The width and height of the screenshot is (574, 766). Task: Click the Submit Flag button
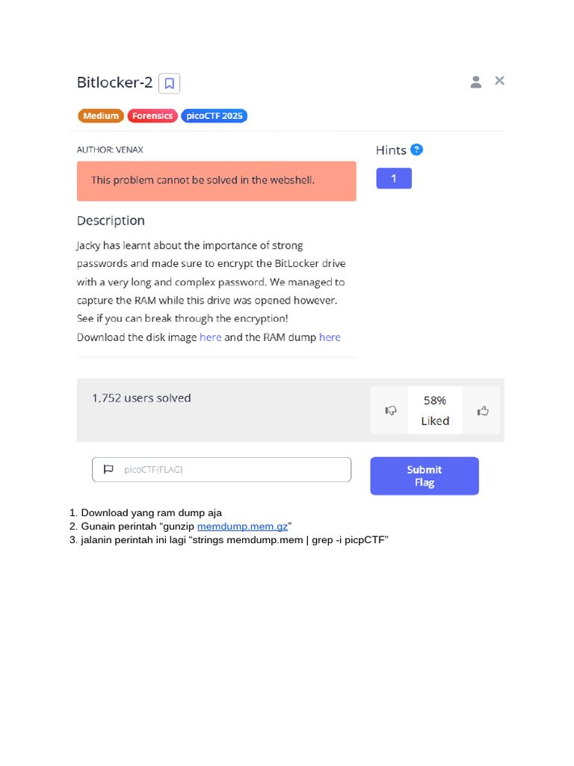(425, 476)
